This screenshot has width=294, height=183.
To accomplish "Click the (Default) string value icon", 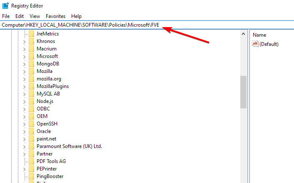I will tap(255, 44).
